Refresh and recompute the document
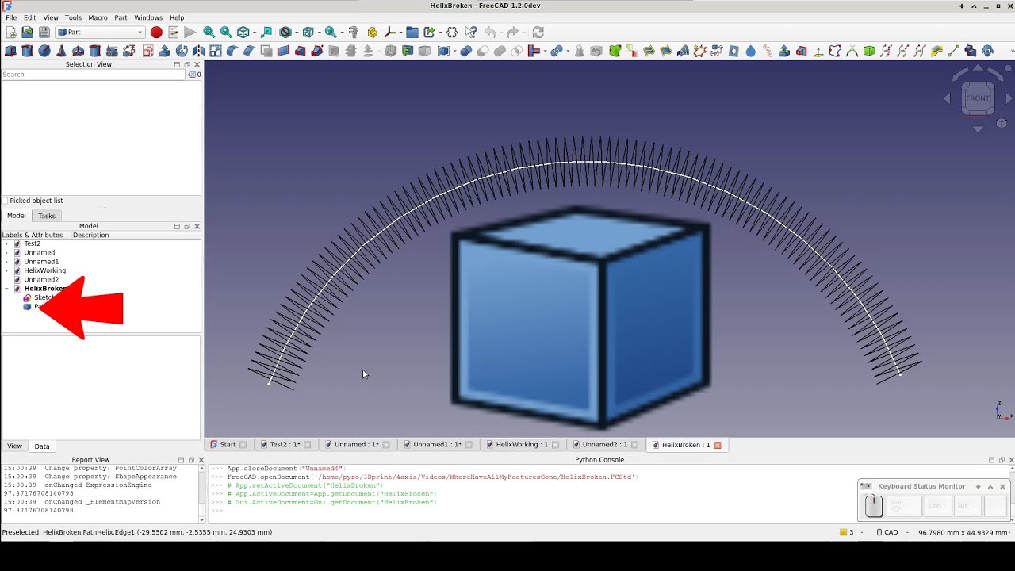The width and height of the screenshot is (1015, 571). tap(538, 33)
